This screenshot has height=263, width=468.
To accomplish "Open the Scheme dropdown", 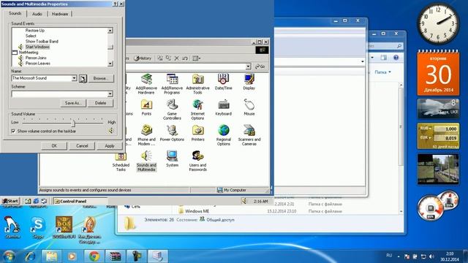I will pyautogui.click(x=110, y=94).
